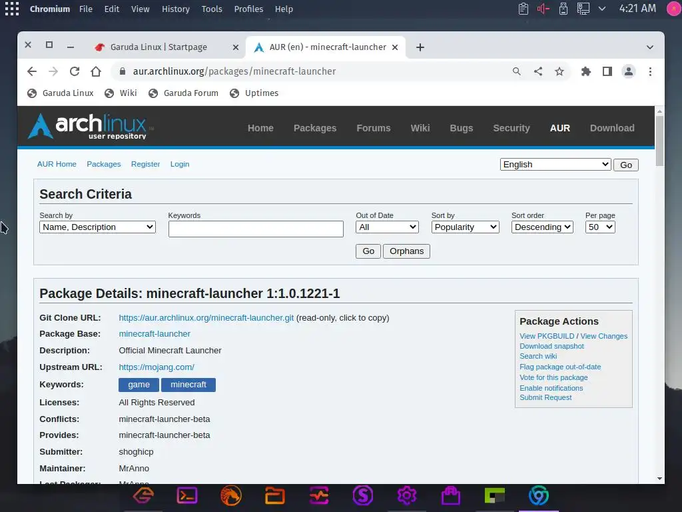Viewport: 682px width, 512px height.
Task: Open Chromium from the dock
Action: pyautogui.click(x=538, y=495)
